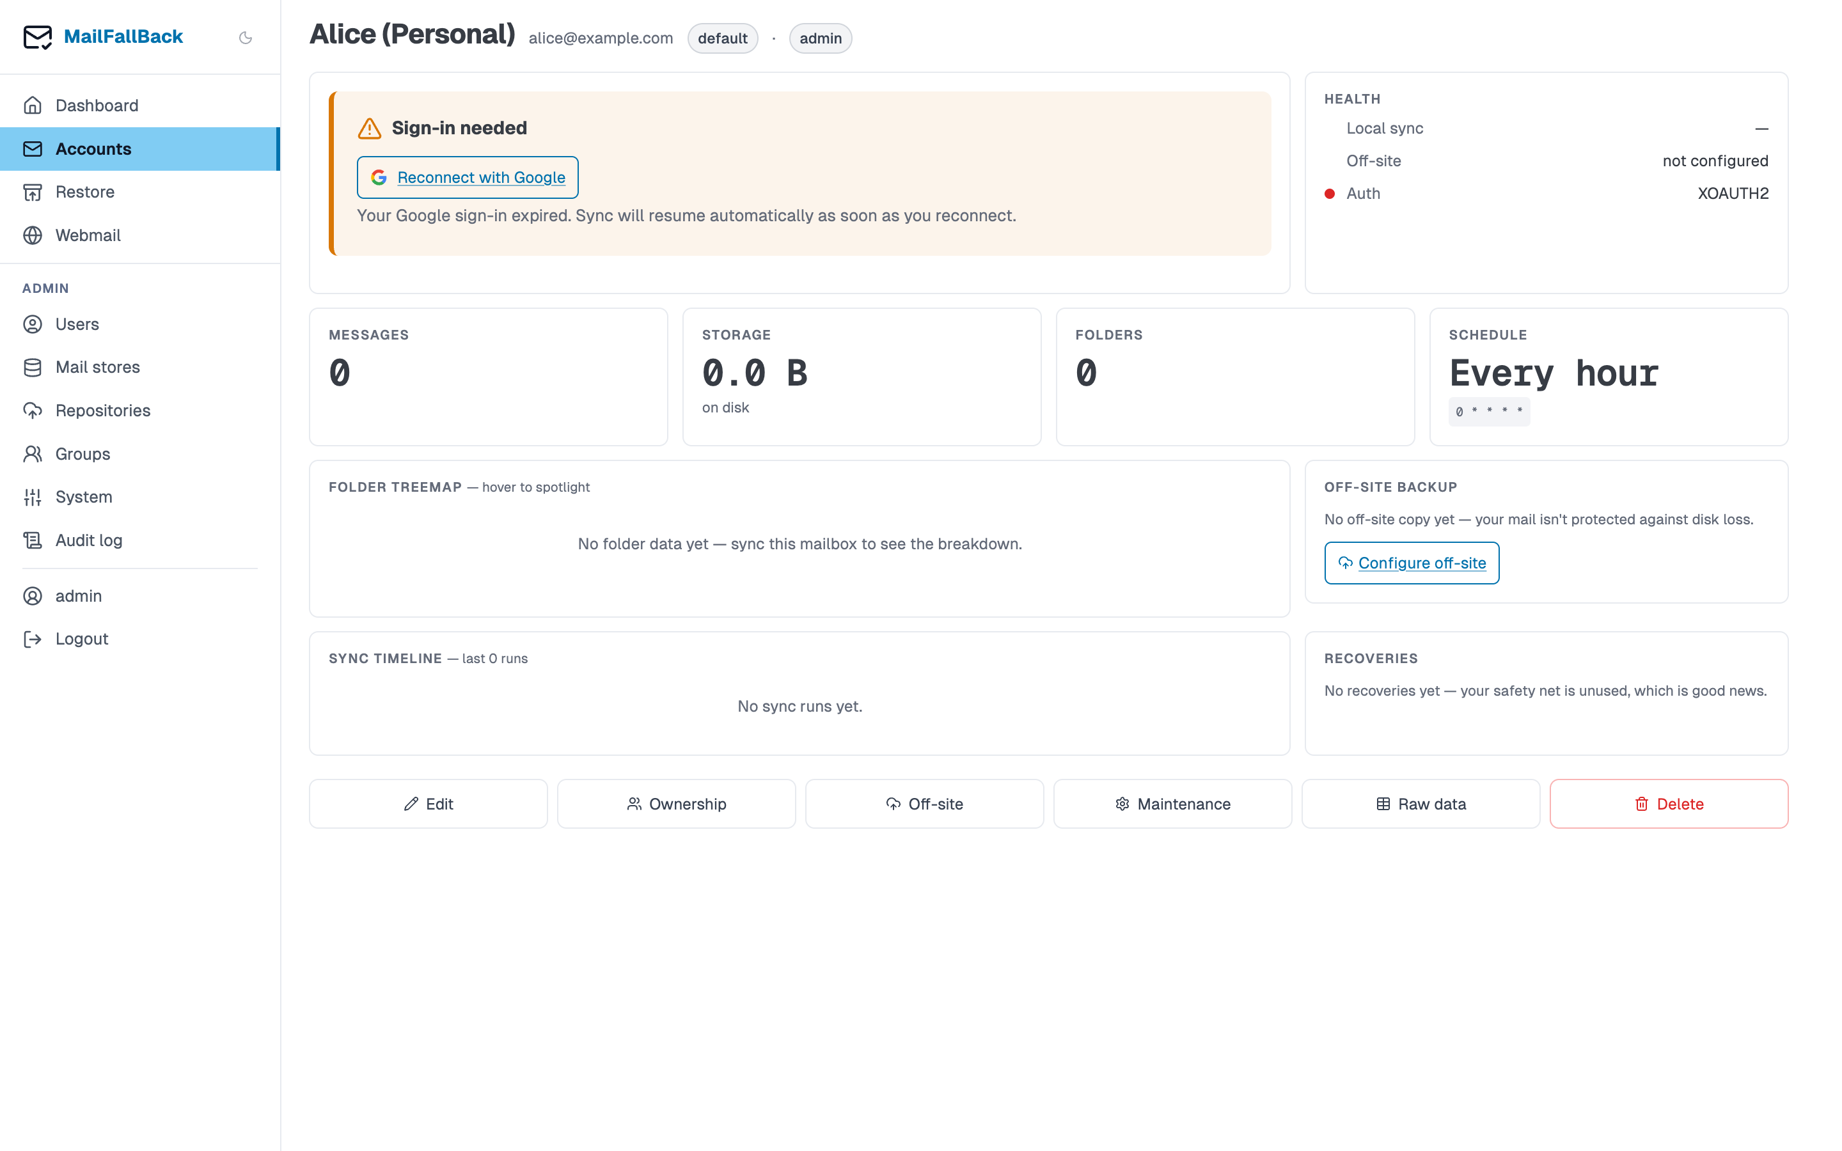Click the Users person icon
This screenshot has height=1151, width=1842.
click(33, 324)
